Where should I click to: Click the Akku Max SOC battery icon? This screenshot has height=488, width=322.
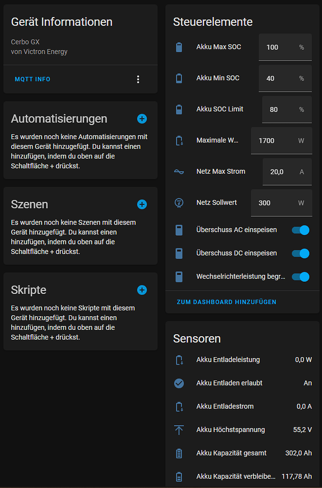(179, 47)
